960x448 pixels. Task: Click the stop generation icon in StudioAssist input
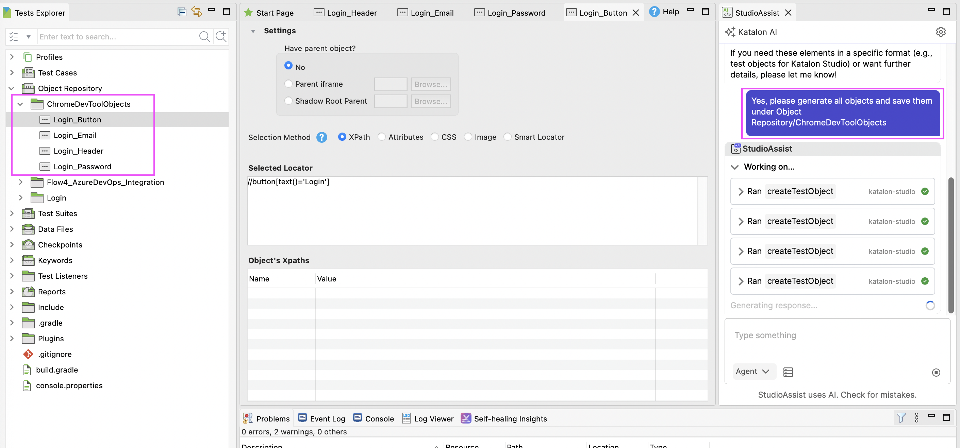[937, 372]
